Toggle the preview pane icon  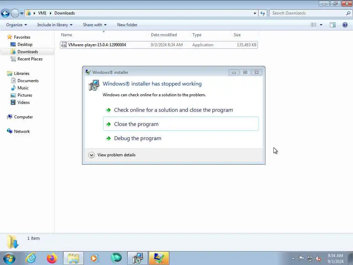[x=333, y=25]
